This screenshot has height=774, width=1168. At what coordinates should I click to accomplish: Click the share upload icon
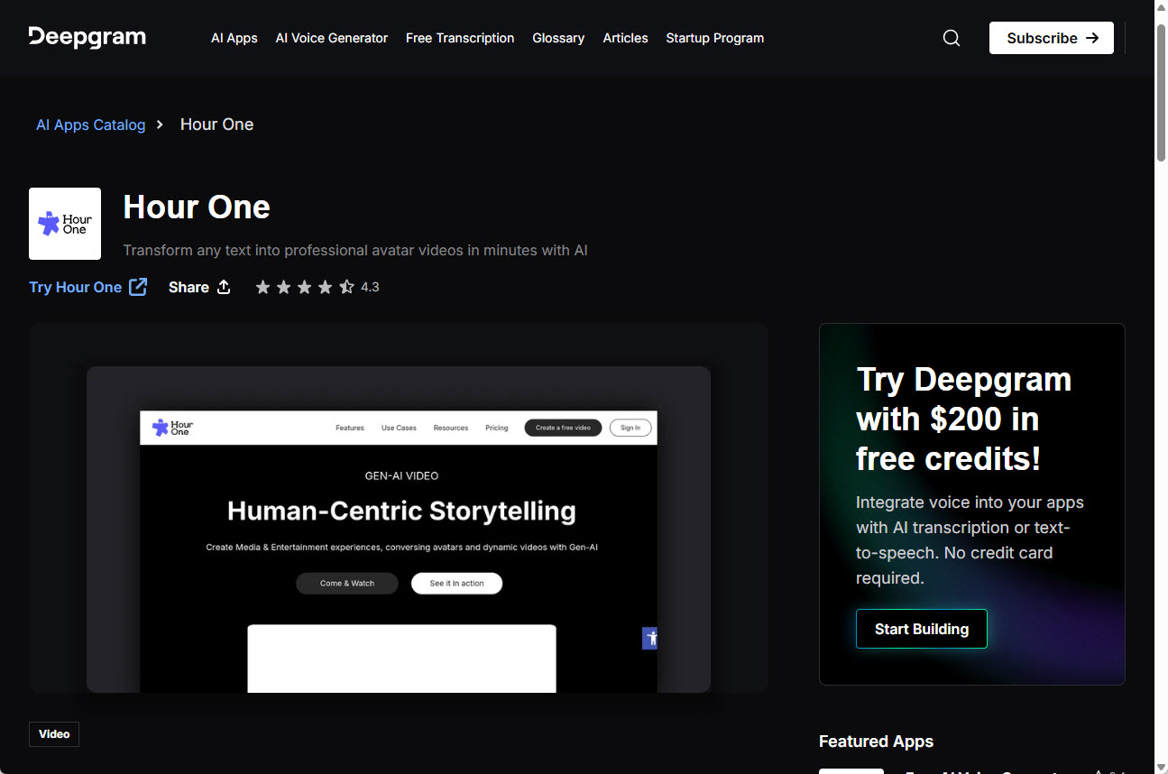(224, 287)
